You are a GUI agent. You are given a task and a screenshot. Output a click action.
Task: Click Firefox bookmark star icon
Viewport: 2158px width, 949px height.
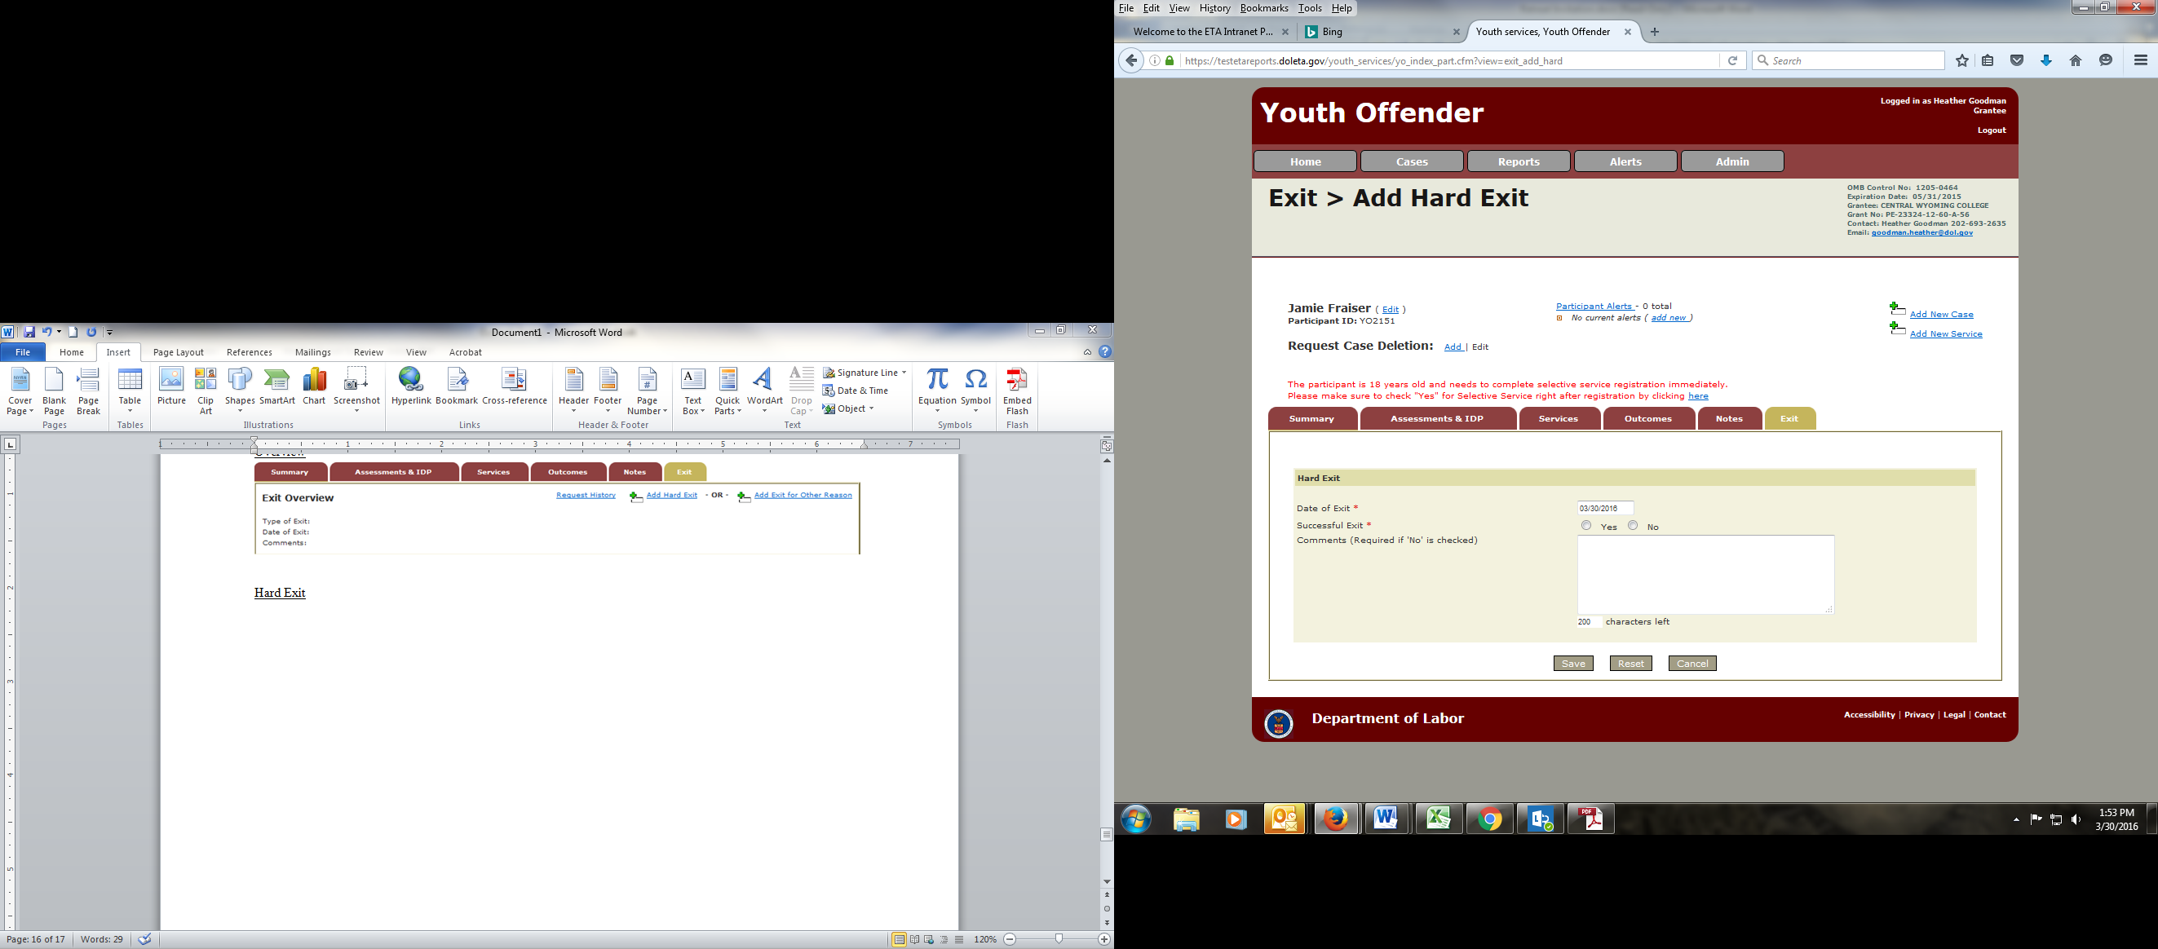(x=1962, y=60)
